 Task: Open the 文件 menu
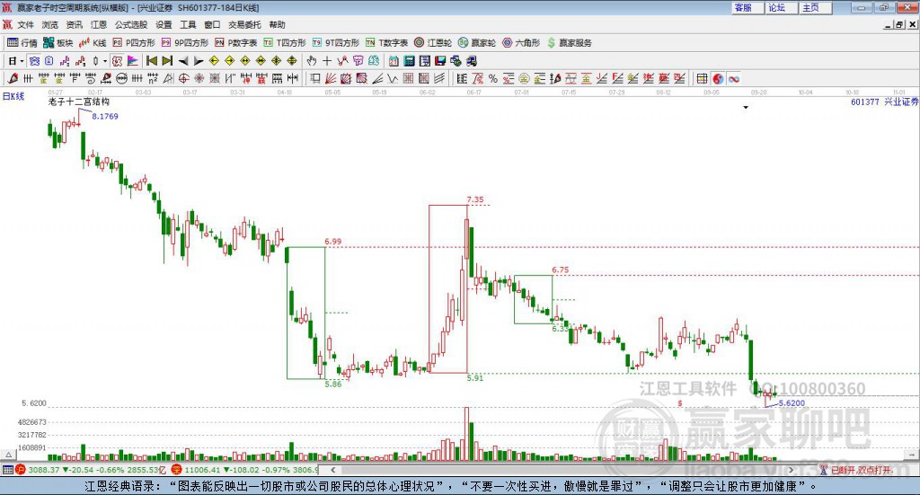point(26,24)
